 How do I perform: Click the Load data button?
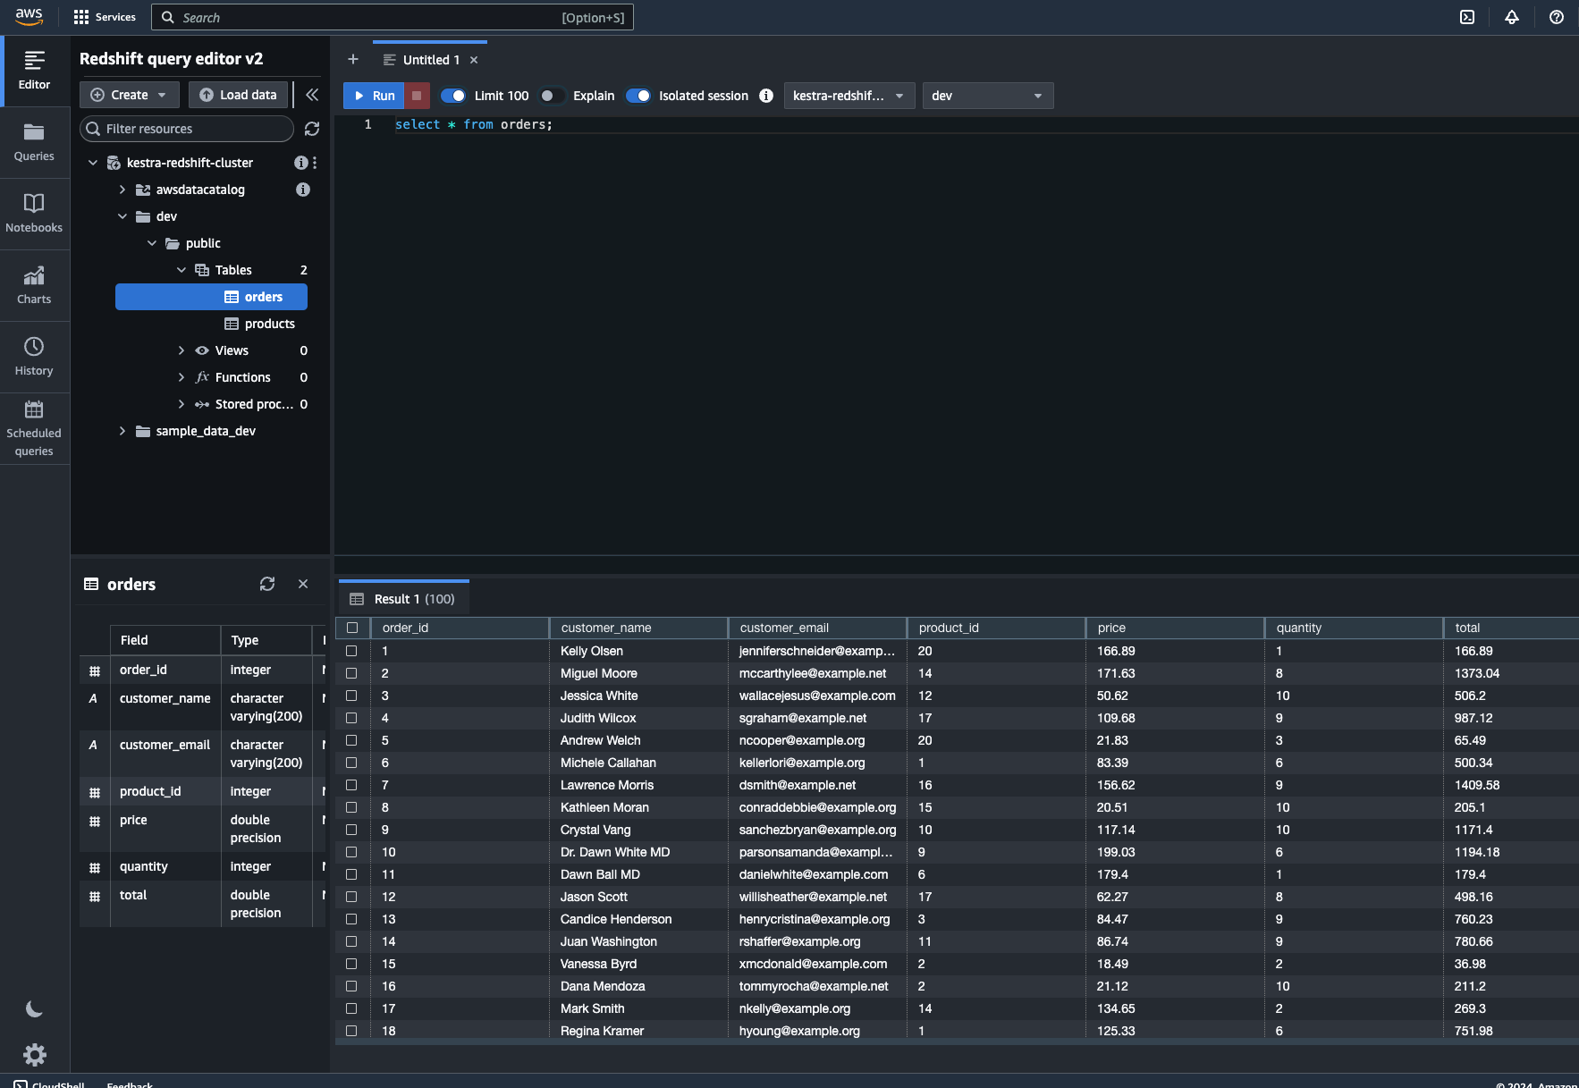click(x=238, y=94)
